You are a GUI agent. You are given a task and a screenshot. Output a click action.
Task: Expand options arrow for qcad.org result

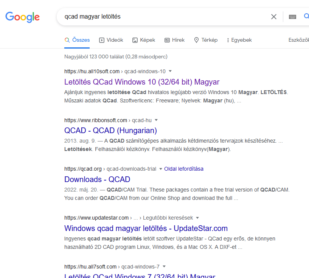click(x=161, y=169)
